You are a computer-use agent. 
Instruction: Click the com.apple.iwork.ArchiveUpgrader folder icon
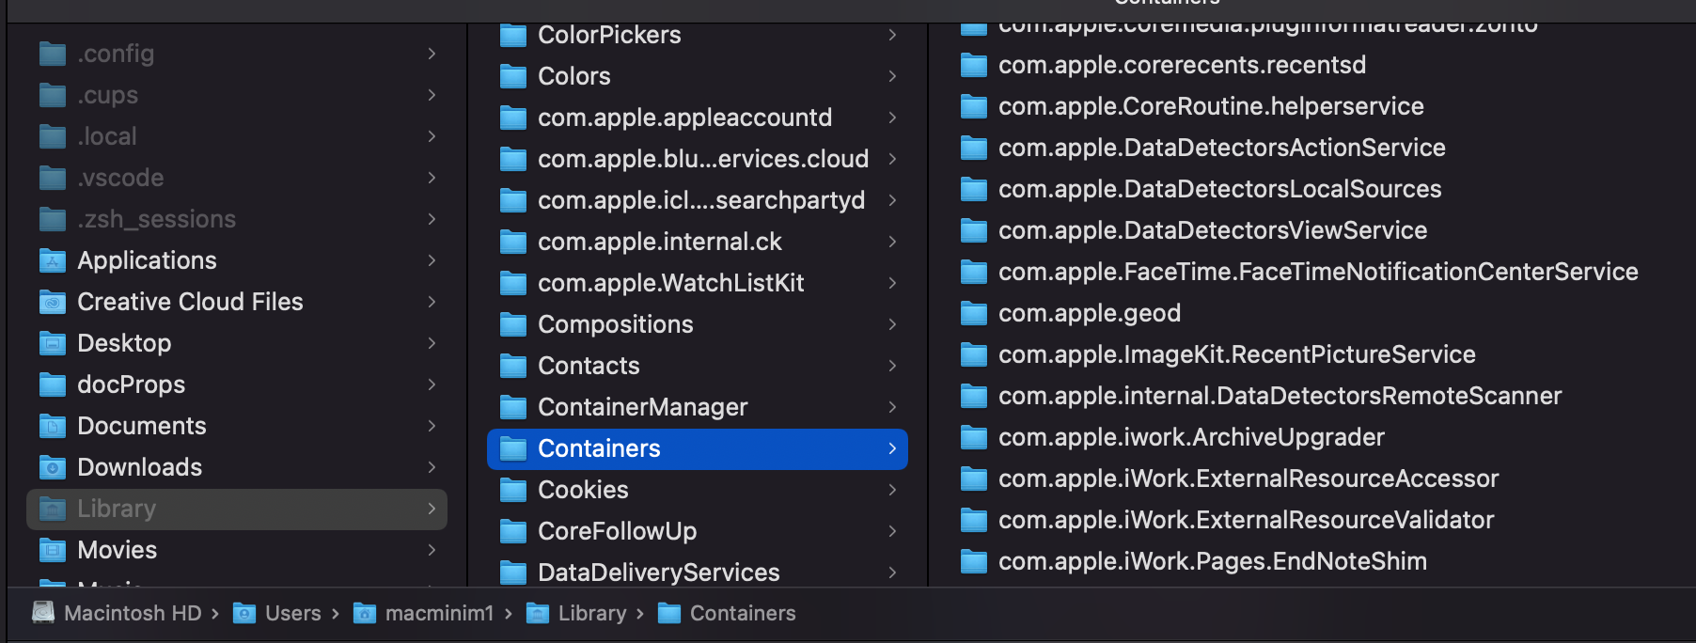(x=974, y=437)
